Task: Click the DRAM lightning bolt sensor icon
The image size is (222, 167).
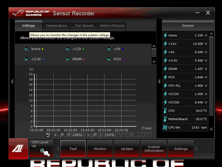Action: (x=165, y=69)
